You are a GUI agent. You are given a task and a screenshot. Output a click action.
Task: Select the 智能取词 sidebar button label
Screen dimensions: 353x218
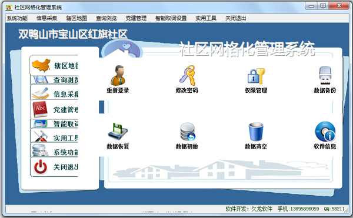tap(66, 124)
